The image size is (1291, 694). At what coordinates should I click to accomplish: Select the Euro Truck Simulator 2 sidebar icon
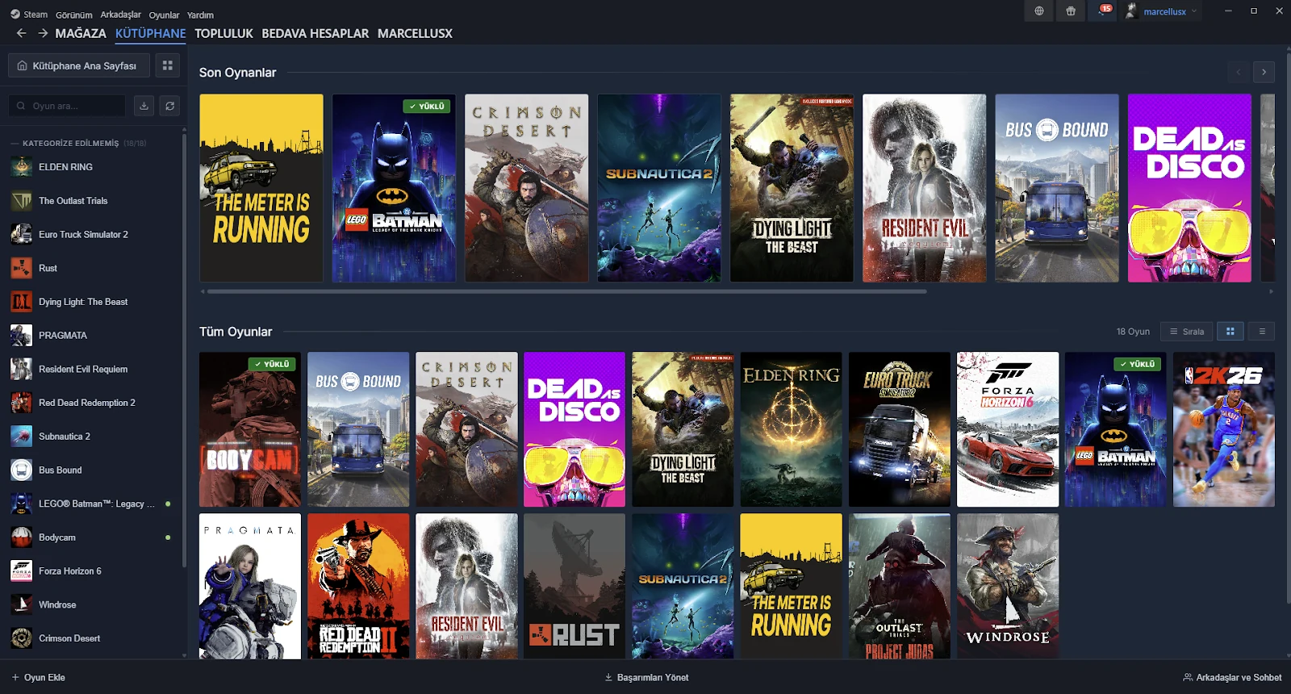(22, 235)
